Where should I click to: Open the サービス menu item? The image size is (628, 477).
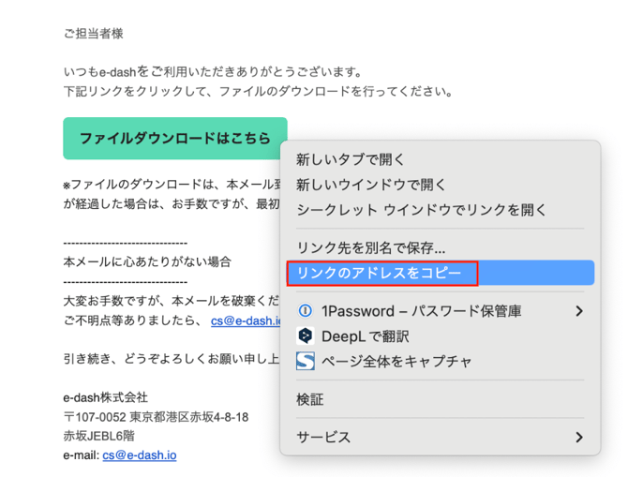[323, 437]
